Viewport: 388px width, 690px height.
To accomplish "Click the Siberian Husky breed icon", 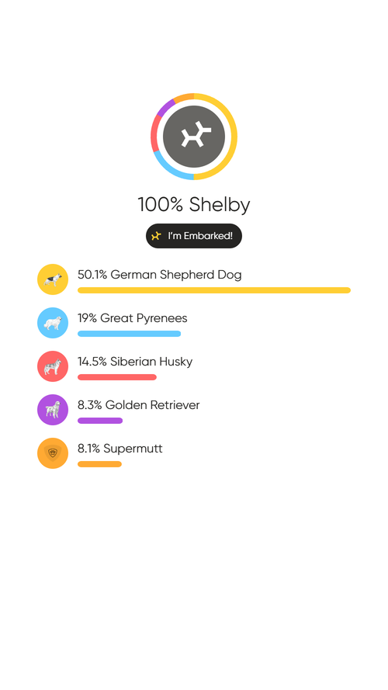I will click(53, 366).
